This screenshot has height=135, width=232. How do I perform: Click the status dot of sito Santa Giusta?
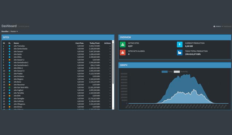[x=9, y=49]
